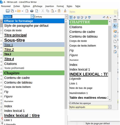Open the Fichier menu

[x=17, y=6]
